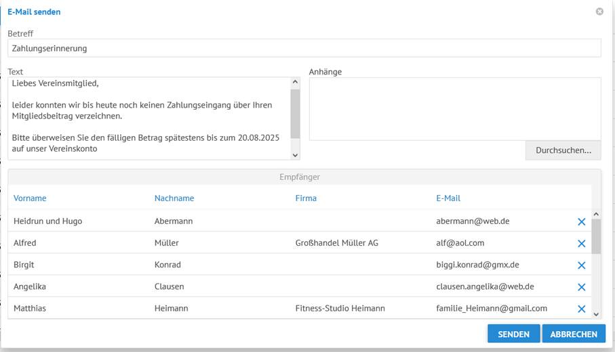
Task: Click the SENDEN button
Action: pos(513,334)
